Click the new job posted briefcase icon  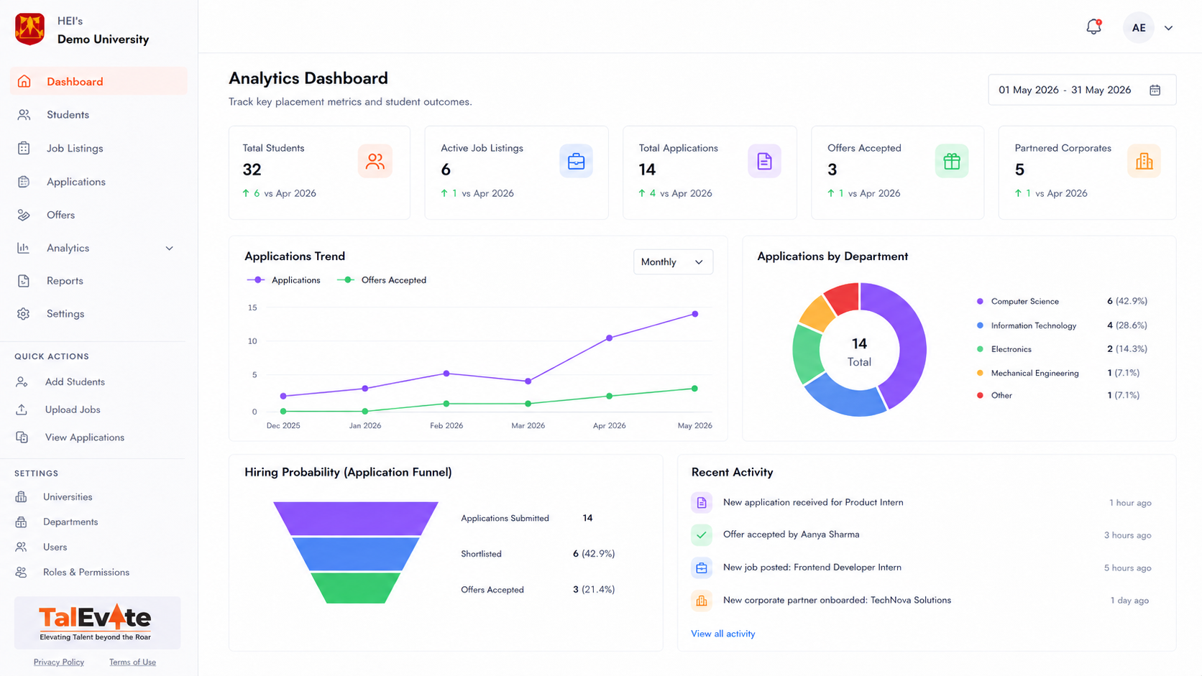(x=702, y=568)
